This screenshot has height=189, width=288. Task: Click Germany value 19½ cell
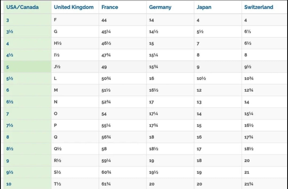point(170,172)
